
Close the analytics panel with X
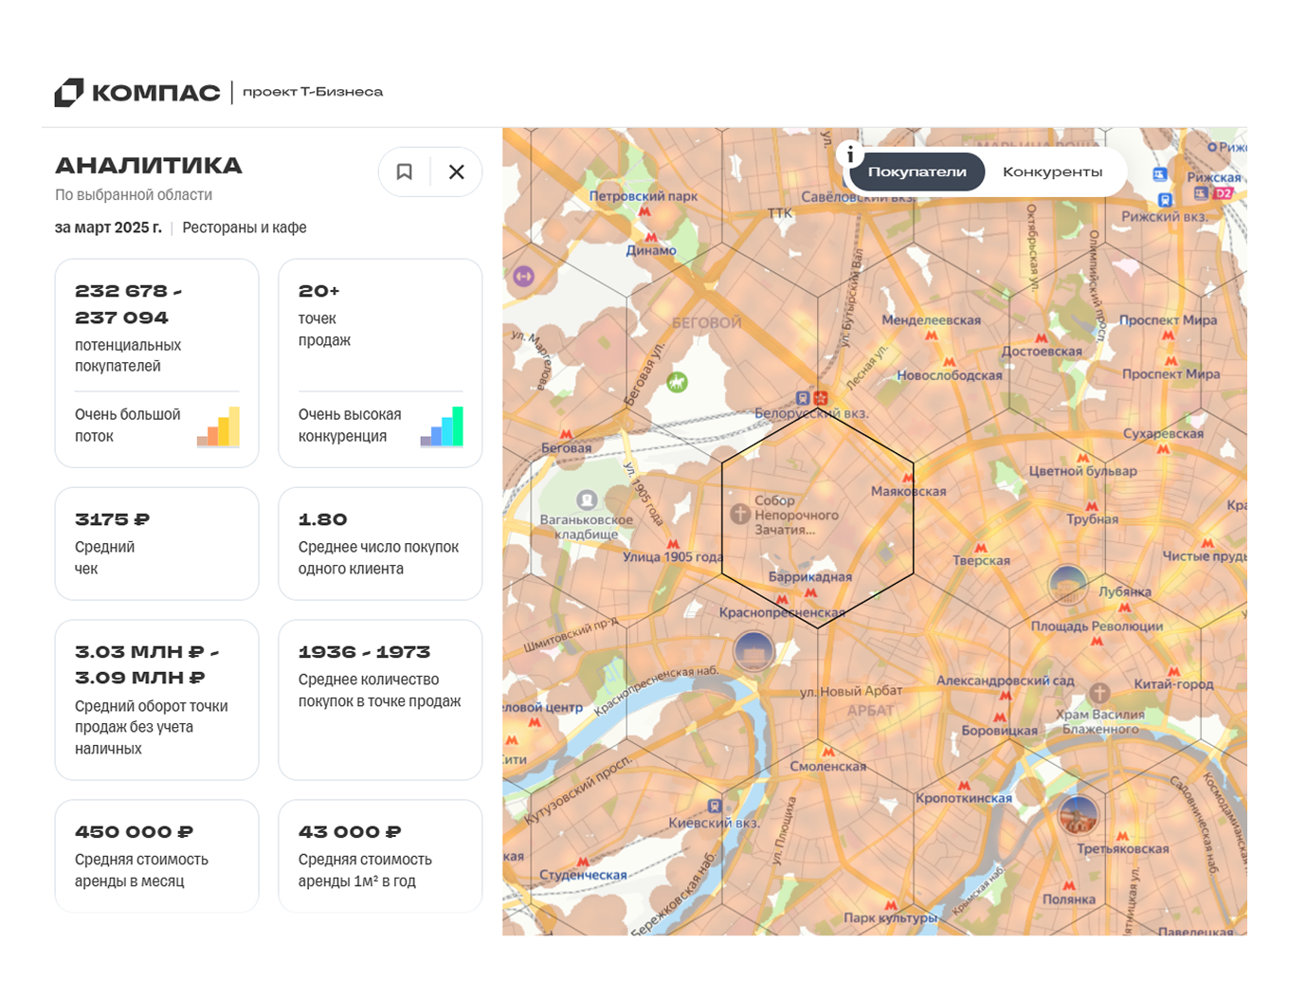456,172
